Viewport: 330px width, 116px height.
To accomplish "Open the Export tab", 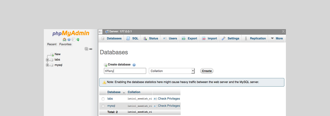I will coord(189,38).
